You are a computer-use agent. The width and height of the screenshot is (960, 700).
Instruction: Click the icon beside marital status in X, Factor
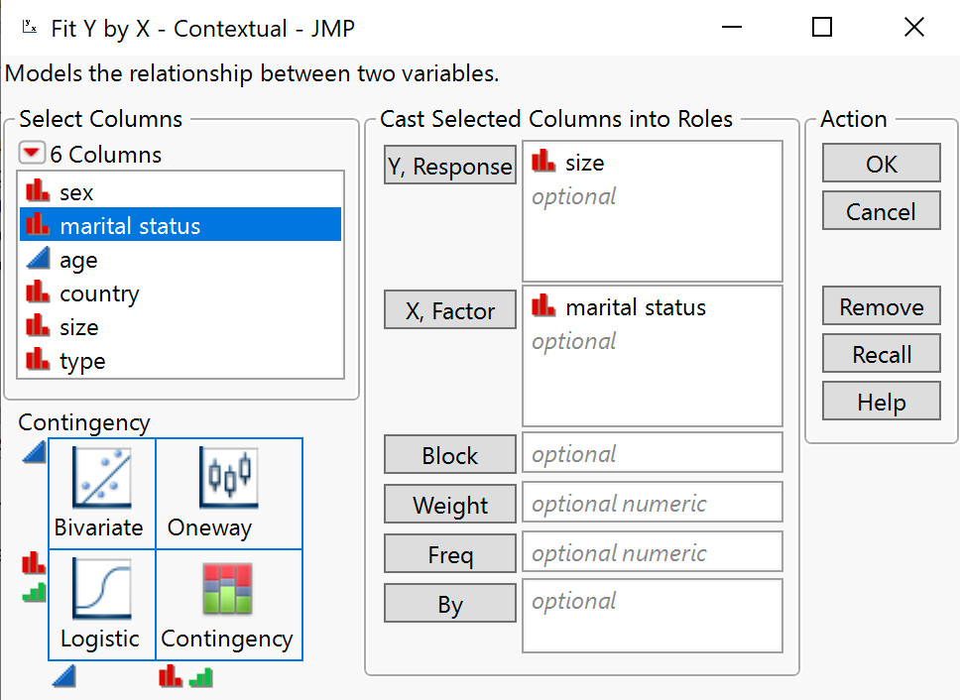click(x=541, y=306)
